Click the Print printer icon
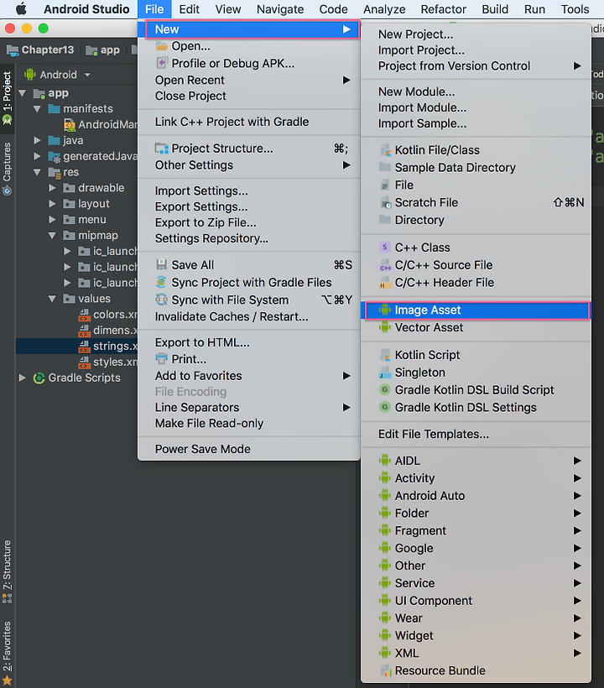The height and width of the screenshot is (688, 604). pyautogui.click(x=161, y=359)
